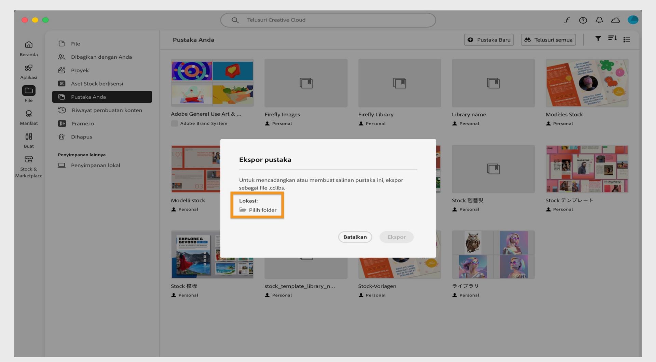Open the notifications bell icon

click(599, 20)
